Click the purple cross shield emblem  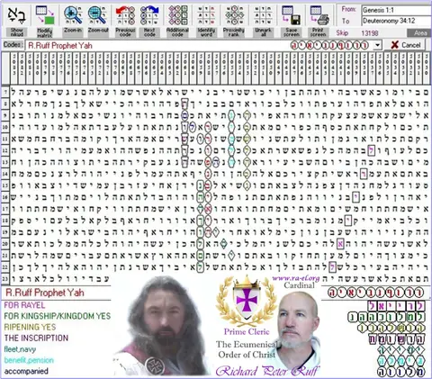[x=247, y=301]
